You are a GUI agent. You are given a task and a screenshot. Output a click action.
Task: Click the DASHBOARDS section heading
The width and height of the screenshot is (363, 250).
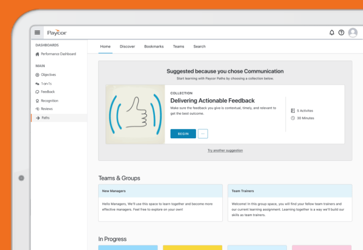tap(47, 45)
